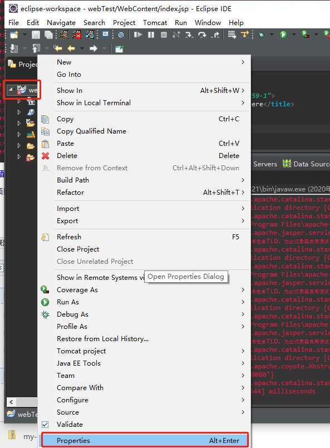Click the explorer's left scroll arrow
Viewport: 330px width, 448px height.
pos(11,402)
